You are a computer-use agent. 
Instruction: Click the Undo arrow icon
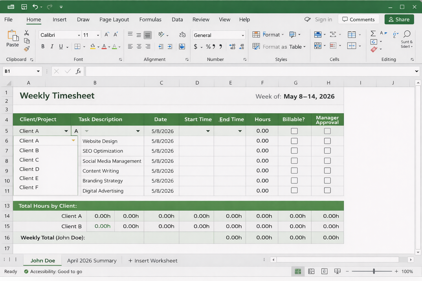pyautogui.click(x=35, y=7)
